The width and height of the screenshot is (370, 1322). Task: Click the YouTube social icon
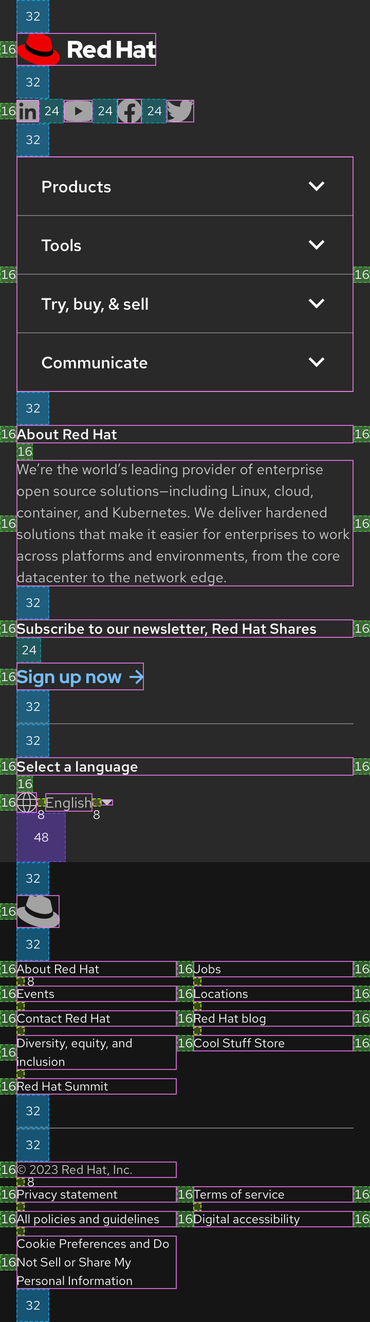(78, 111)
